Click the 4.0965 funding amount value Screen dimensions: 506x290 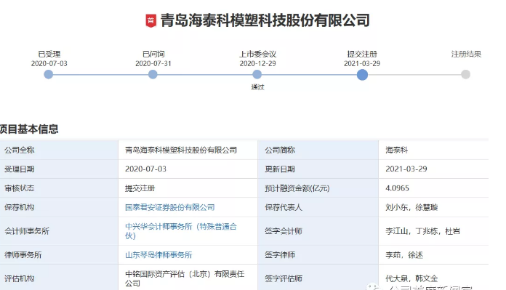click(x=397, y=188)
